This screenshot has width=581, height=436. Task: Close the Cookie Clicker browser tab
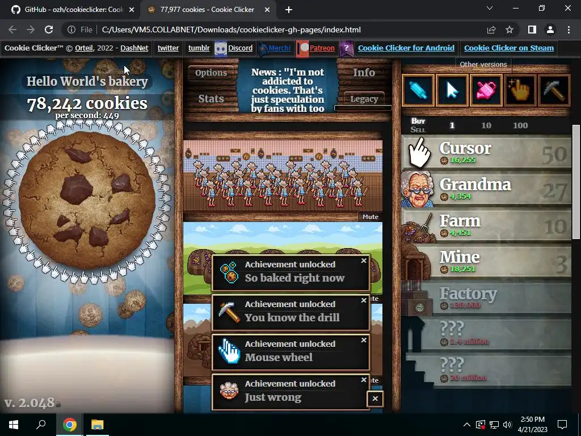point(267,10)
